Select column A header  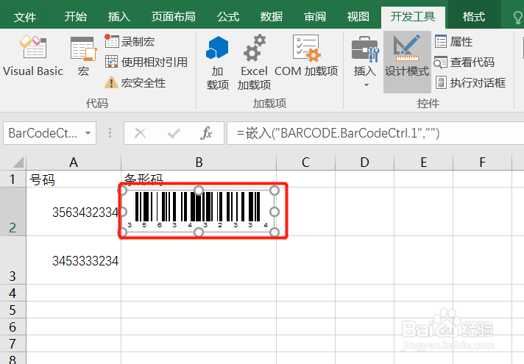(74, 163)
